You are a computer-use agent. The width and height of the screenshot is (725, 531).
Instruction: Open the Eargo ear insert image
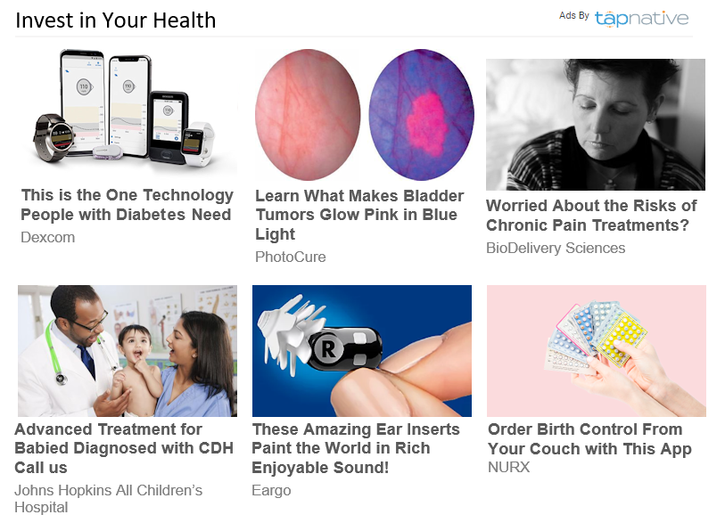click(361, 350)
